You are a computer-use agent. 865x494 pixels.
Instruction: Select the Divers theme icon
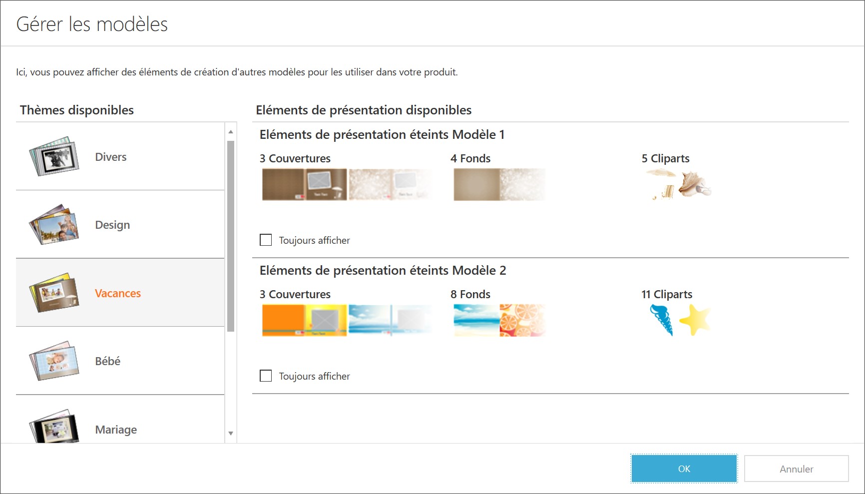pos(54,156)
